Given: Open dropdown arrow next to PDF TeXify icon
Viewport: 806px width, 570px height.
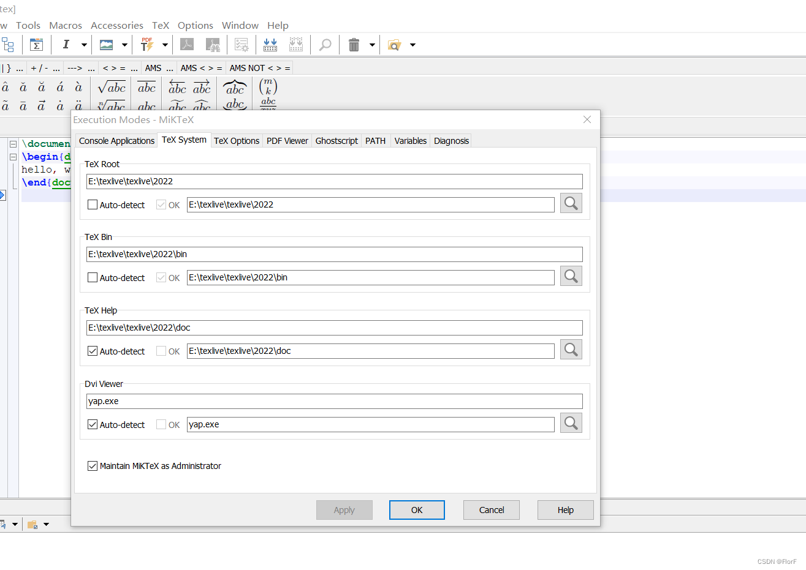Looking at the screenshot, I should click(165, 45).
